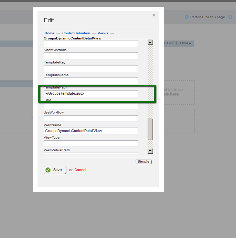236x238 pixels.
Task: Navigate to the Views breadcrumb
Action: tap(103, 33)
